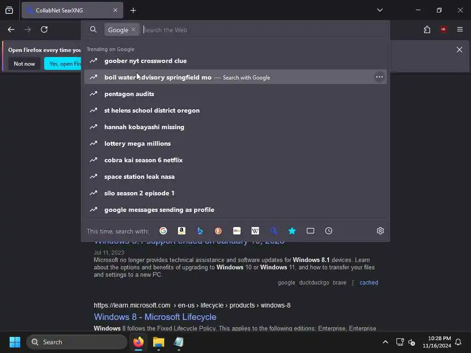This screenshot has width=471, height=353.
Task: Search history using the clock icon
Action: pyautogui.click(x=328, y=231)
